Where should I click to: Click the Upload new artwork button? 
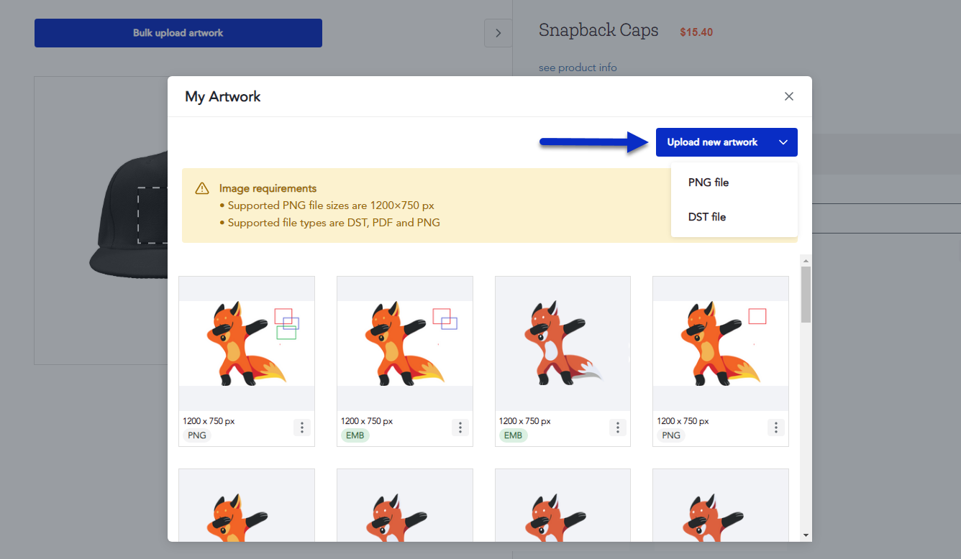pyautogui.click(x=712, y=142)
